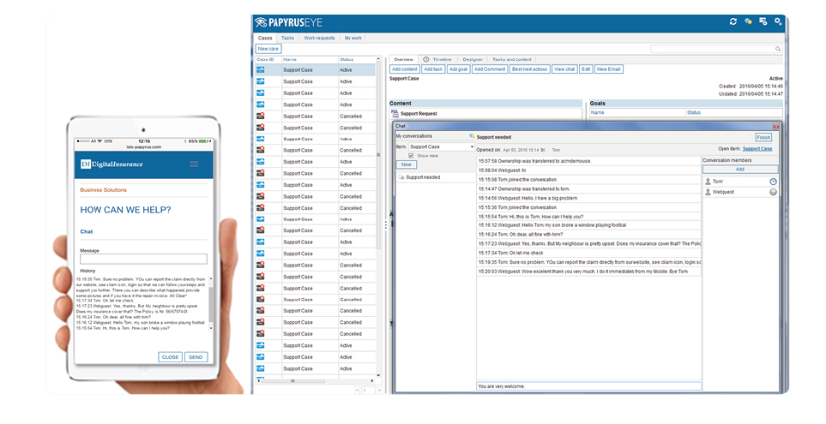Click the refresh icon in header
Viewport: 826px width, 424px height.
tap(733, 21)
